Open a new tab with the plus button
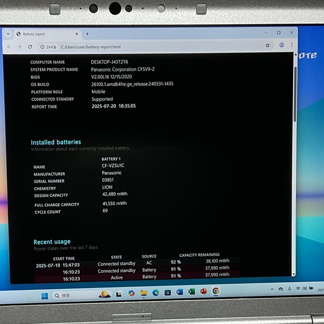 [x=87, y=34]
